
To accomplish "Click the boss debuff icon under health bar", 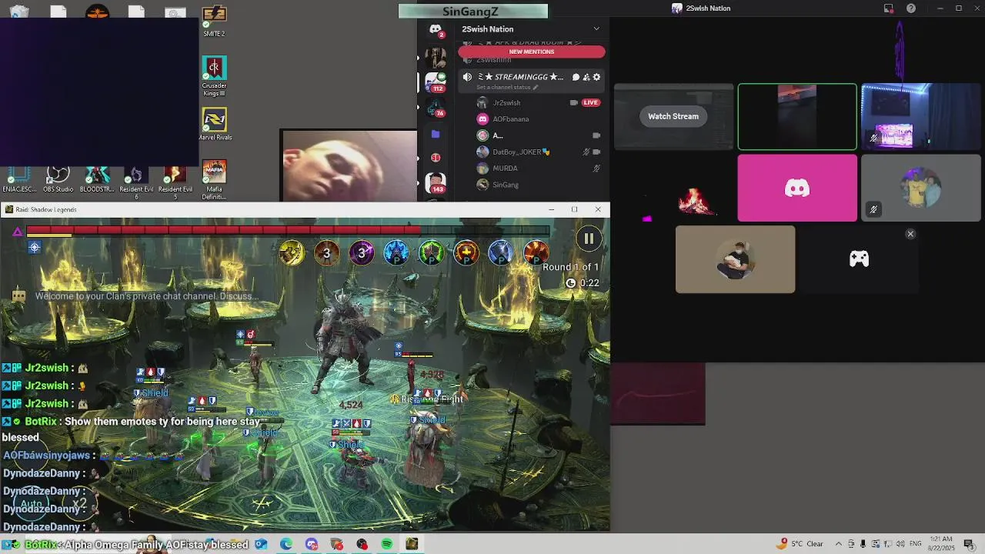I will 34,247.
